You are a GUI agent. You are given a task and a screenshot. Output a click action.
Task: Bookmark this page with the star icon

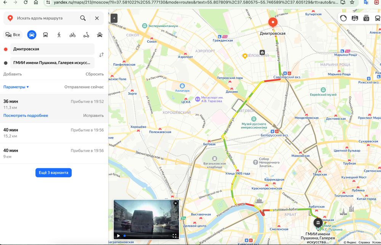click(x=352, y=2)
